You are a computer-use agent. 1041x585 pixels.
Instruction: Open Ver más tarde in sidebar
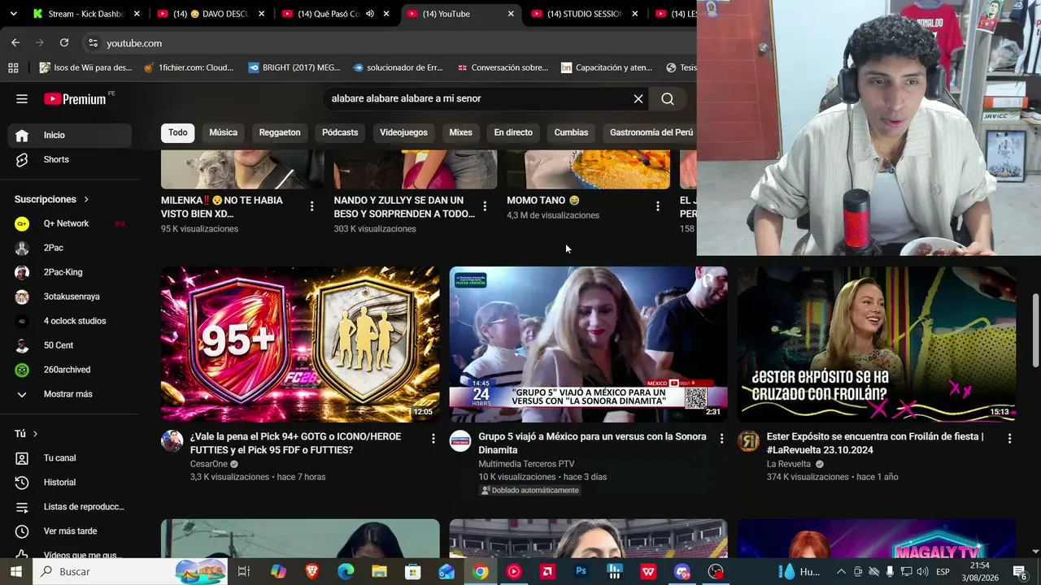[x=69, y=531]
